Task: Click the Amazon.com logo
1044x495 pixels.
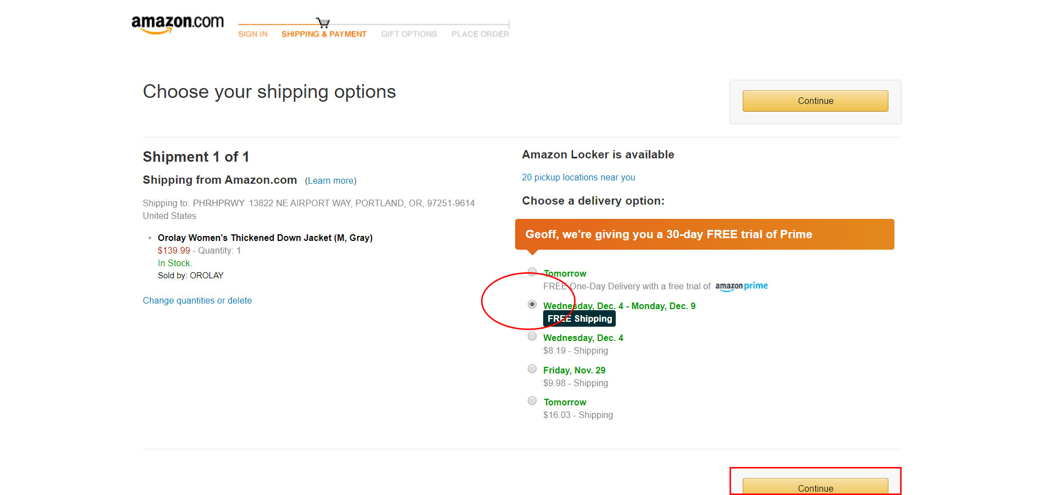Action: point(178,25)
